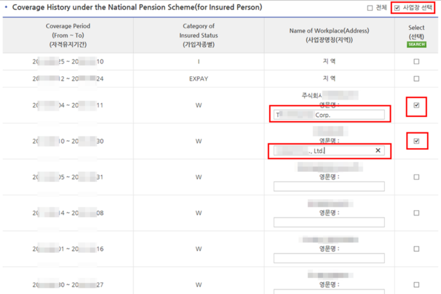The image size is (441, 294).
Task: Click the Name of Workplace(Address) column header
Action: pos(329,35)
